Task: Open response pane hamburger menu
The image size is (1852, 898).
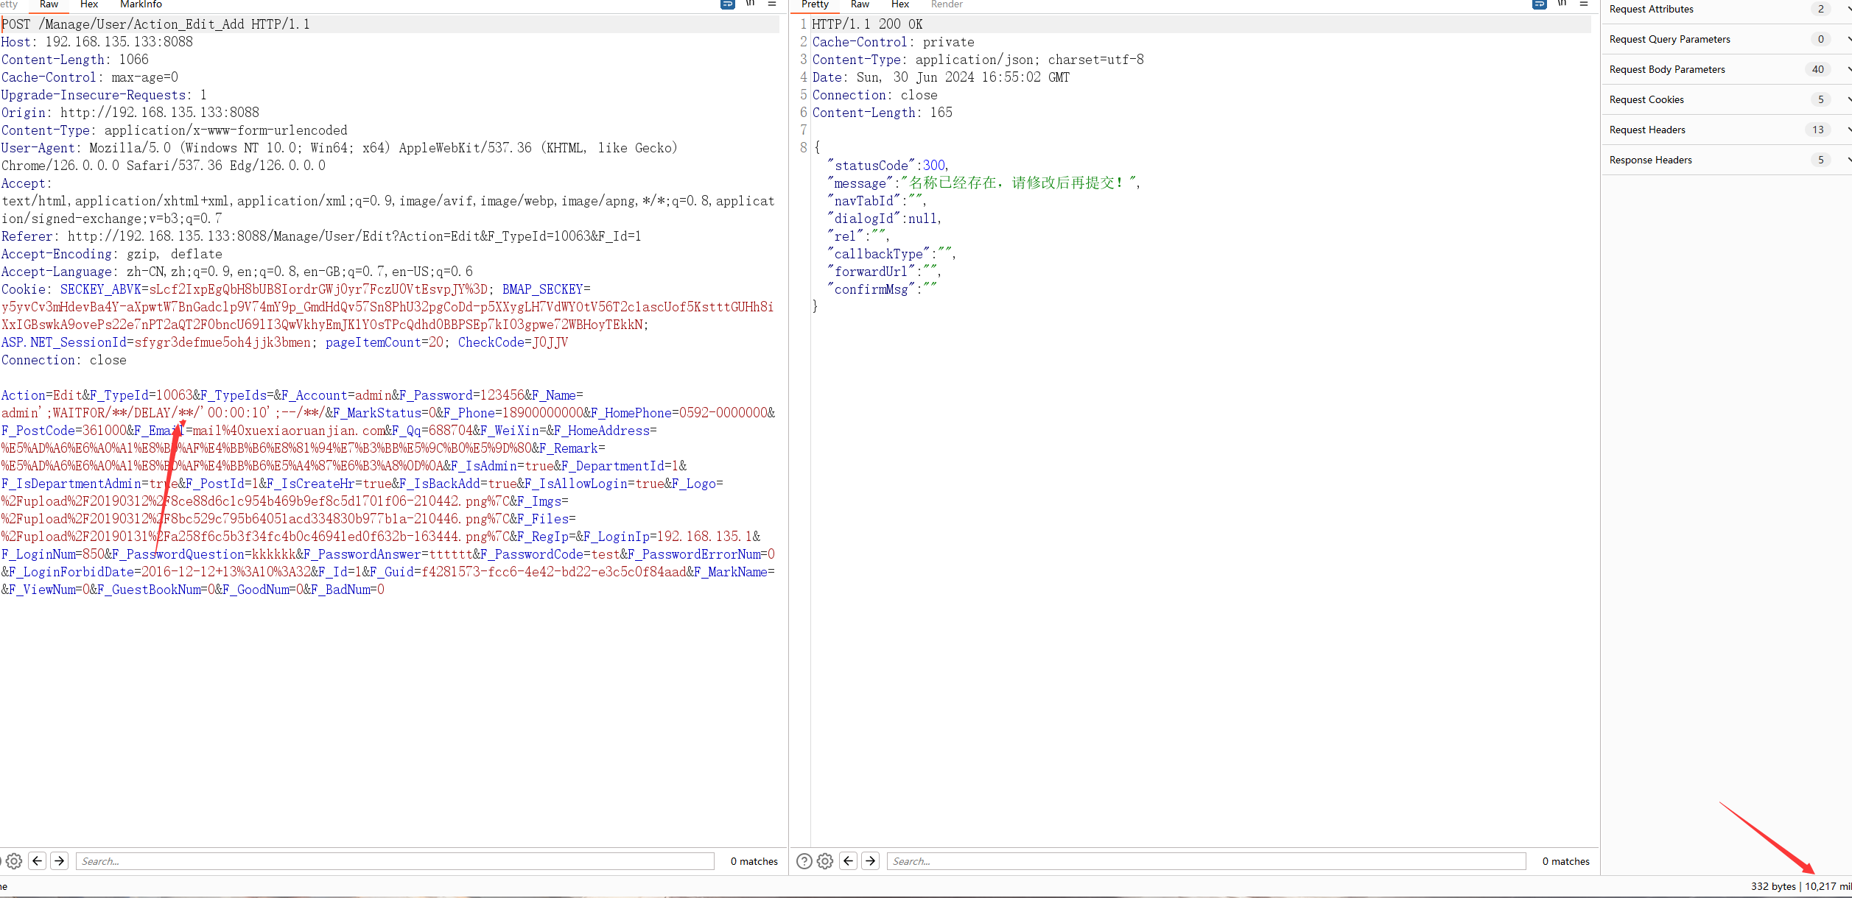Action: (x=1584, y=4)
